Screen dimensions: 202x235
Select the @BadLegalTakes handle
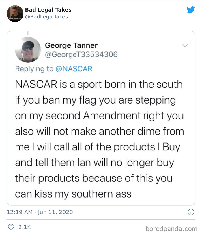click(46, 17)
